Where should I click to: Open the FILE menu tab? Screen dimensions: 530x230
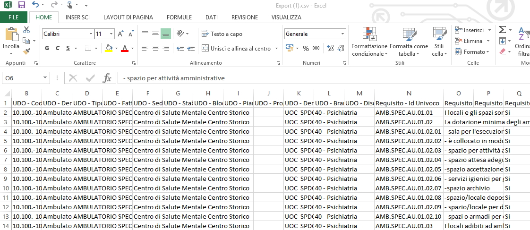14,17
